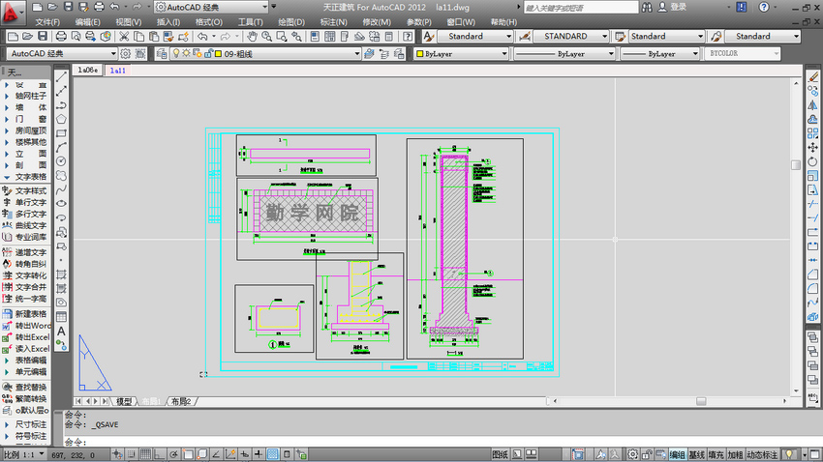Toggle 填充 button in status bar
Image resolution: width=823 pixels, height=462 pixels.
tap(716, 454)
